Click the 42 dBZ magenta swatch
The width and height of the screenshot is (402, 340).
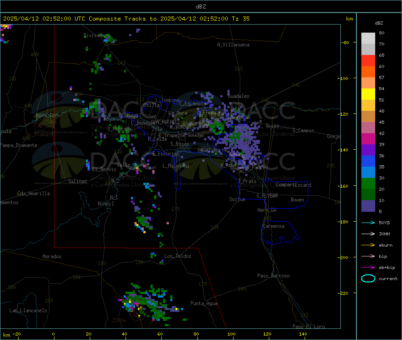click(x=368, y=139)
